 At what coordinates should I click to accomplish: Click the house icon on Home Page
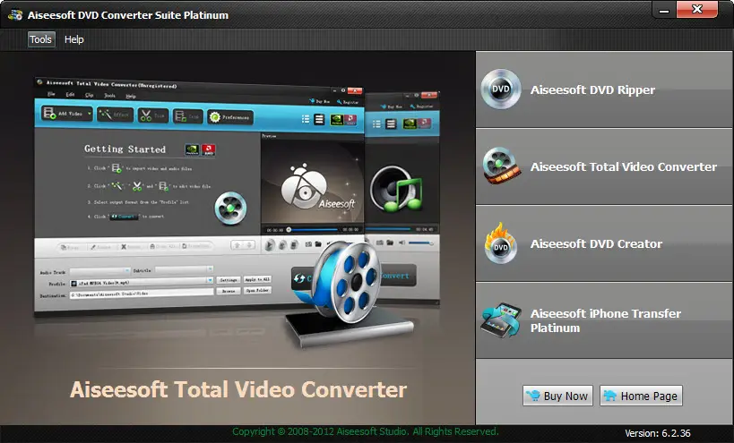[609, 396]
